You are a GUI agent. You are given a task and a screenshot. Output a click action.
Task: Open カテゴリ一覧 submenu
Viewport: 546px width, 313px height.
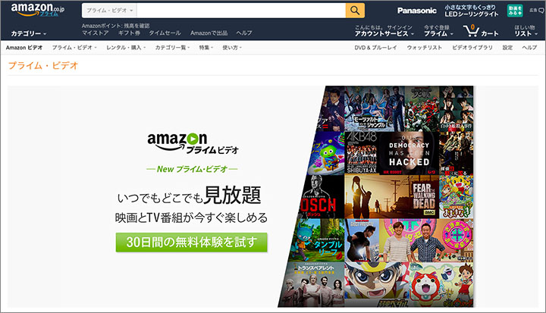click(x=172, y=47)
